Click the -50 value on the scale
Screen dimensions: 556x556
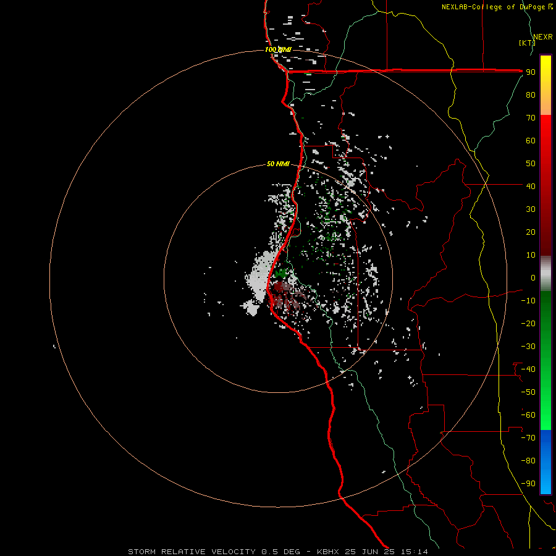tap(528, 392)
